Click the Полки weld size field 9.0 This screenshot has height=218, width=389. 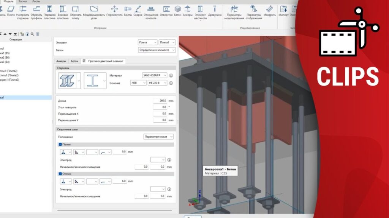[x=119, y=152]
